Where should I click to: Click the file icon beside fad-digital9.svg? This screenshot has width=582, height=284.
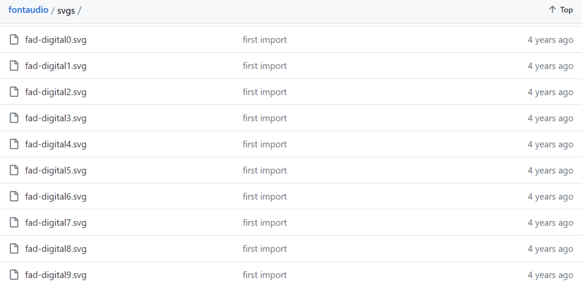point(14,275)
